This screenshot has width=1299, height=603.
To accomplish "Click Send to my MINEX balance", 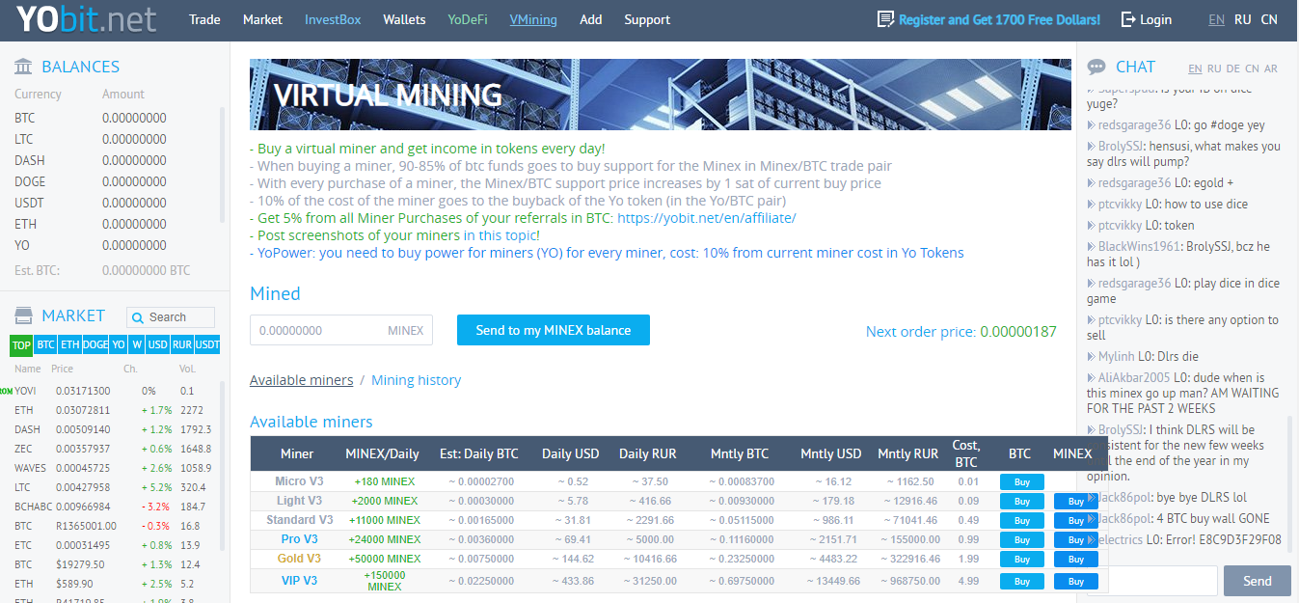I will [x=554, y=330].
